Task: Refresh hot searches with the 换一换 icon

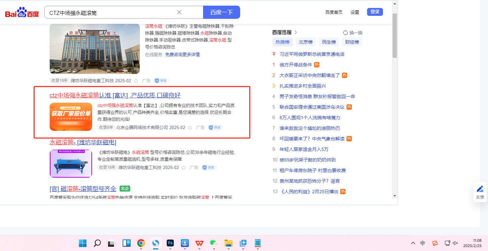Action: click(346, 33)
